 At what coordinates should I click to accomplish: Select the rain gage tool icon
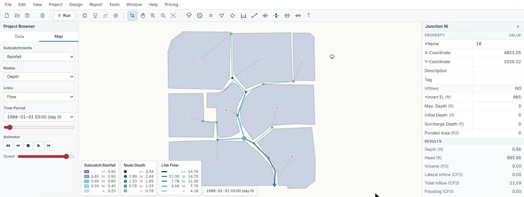pos(189,15)
